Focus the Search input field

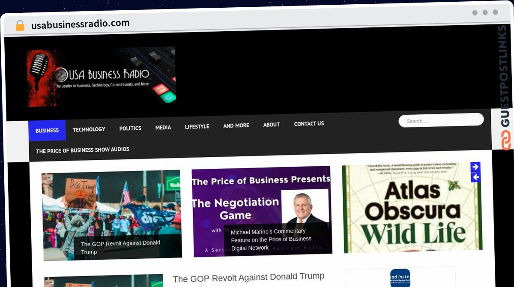pyautogui.click(x=441, y=120)
